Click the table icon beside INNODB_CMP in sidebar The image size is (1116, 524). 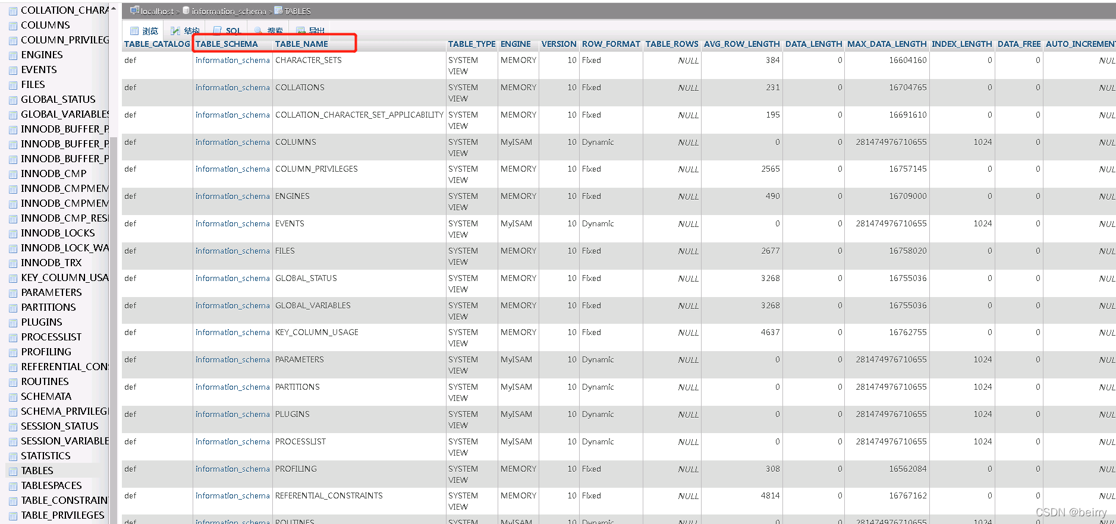(x=13, y=174)
